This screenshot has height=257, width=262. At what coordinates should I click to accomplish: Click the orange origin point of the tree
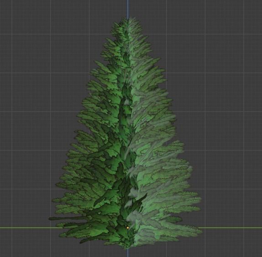(128, 228)
